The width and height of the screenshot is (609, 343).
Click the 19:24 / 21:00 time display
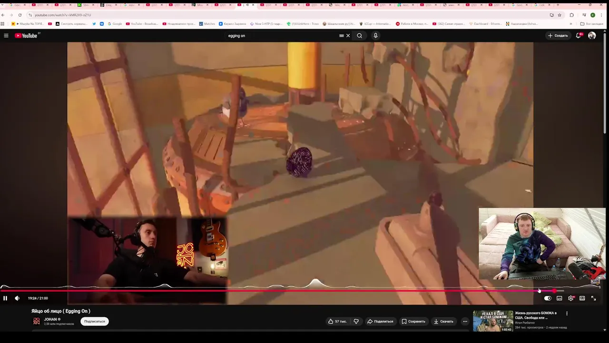(38, 298)
